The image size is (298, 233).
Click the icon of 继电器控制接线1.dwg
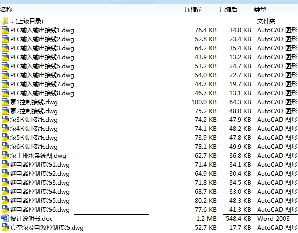coord(5,164)
